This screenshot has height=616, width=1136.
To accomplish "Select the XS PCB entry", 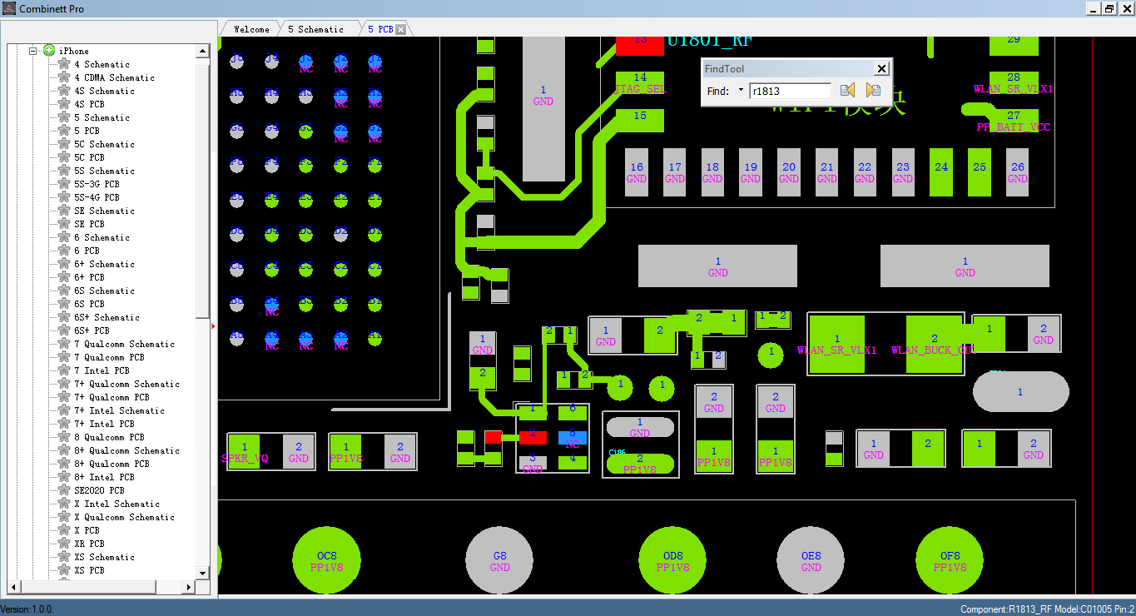I will coord(89,570).
